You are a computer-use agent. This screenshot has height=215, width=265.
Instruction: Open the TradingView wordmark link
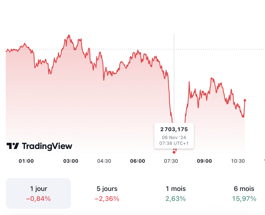point(47,146)
